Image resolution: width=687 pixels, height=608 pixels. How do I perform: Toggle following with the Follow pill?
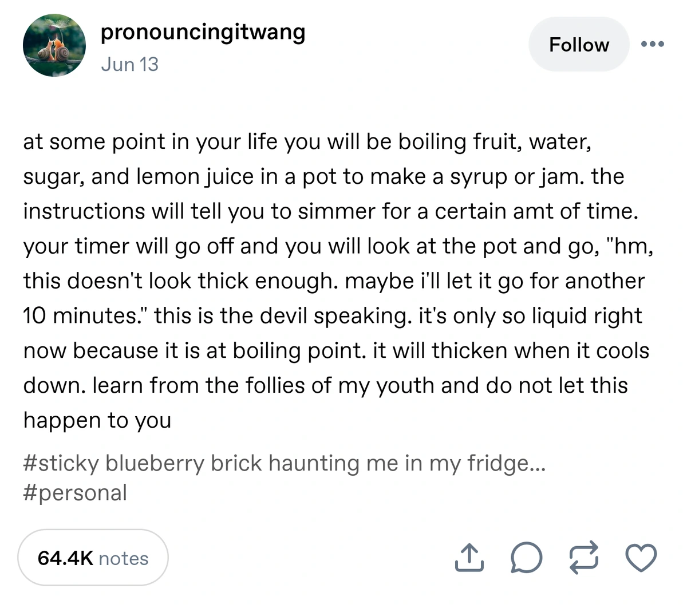tap(578, 45)
